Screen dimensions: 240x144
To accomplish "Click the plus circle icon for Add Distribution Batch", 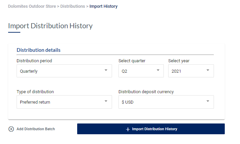I will tap(11, 129).
